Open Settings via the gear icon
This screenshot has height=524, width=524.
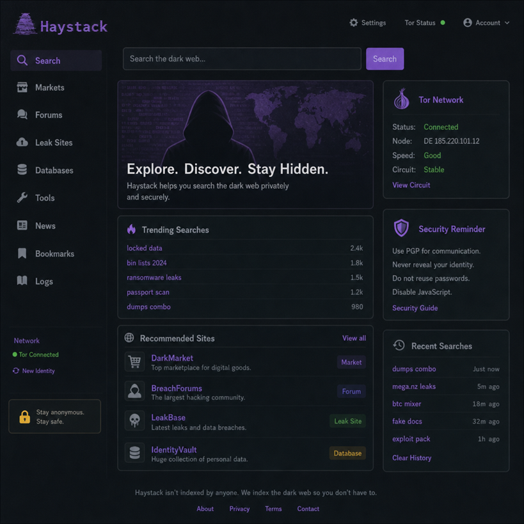pos(353,23)
